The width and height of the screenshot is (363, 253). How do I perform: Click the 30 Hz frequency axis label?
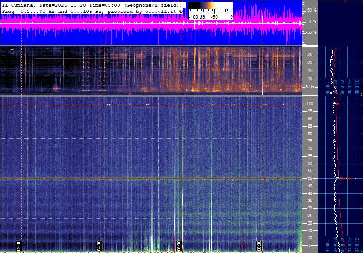310,208
